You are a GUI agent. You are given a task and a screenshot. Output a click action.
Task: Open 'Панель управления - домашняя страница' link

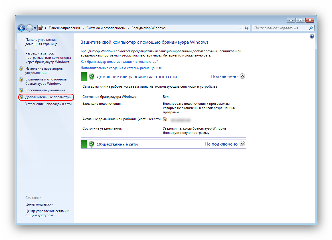pyautogui.click(x=42, y=42)
